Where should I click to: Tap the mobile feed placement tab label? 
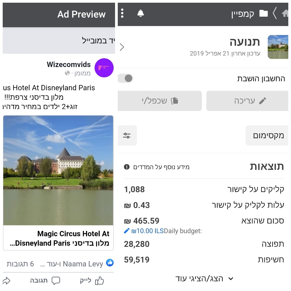coord(98,40)
